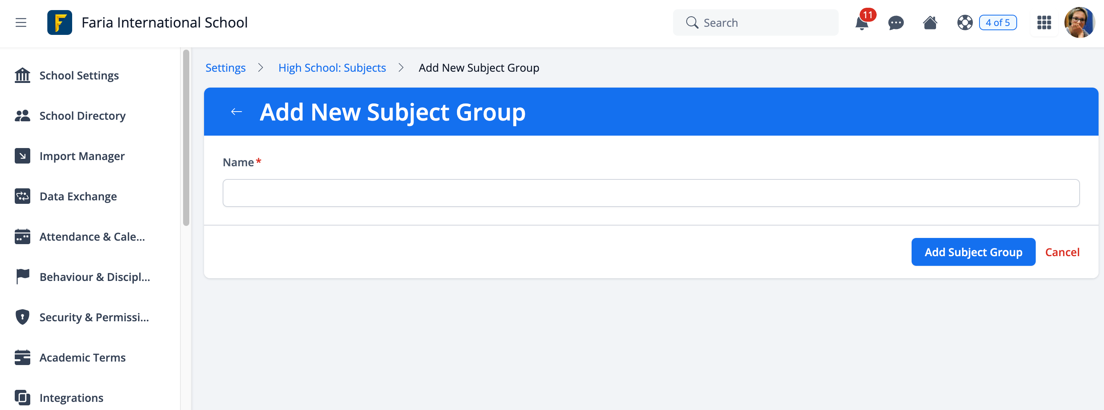Click the School Directory people icon

[22, 115]
